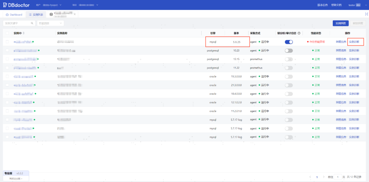Click the 18.4.0.0.0 version cell
The width and height of the screenshot is (369, 182).
coord(236,94)
